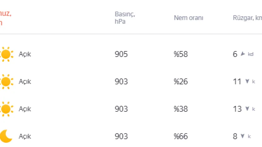Click the sun icon in the %26 humidity row
262x147 pixels.
coord(6,81)
